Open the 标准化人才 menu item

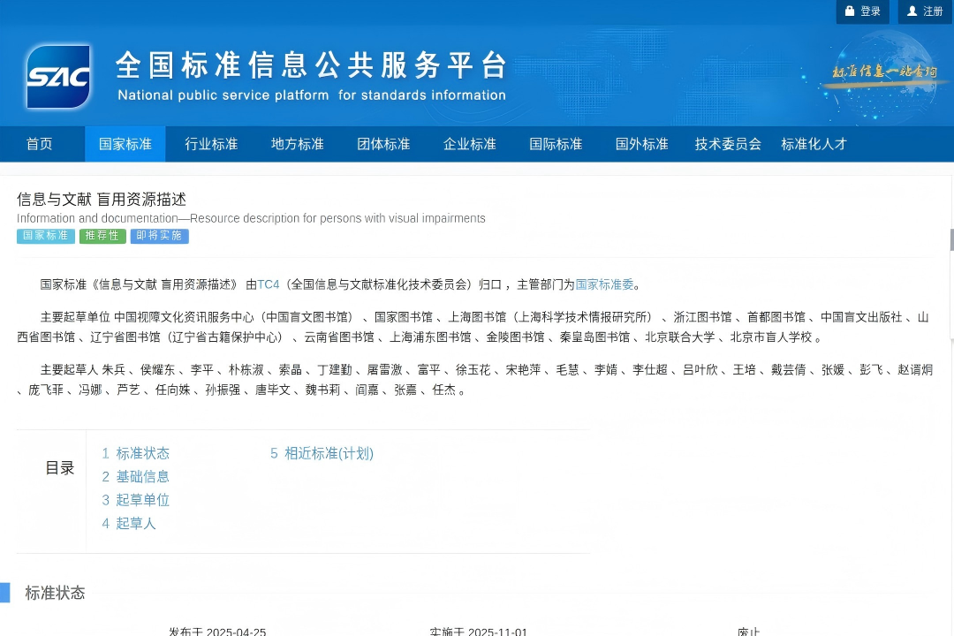click(x=814, y=144)
